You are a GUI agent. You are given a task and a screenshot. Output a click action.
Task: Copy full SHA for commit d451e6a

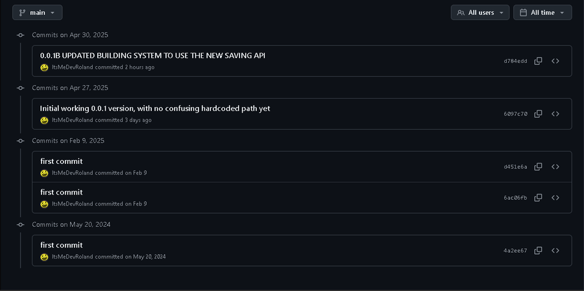pos(538,167)
